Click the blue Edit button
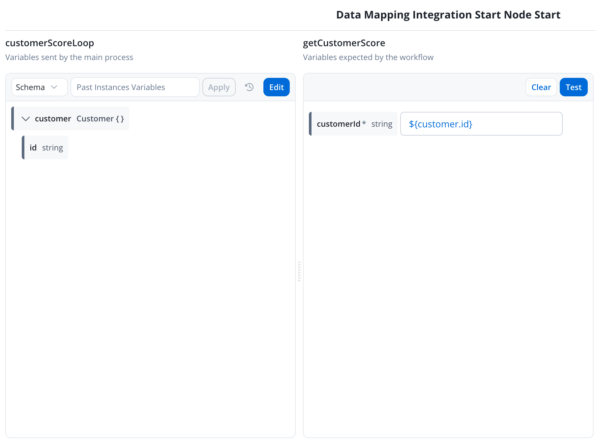This screenshot has width=596, height=446. [x=277, y=87]
